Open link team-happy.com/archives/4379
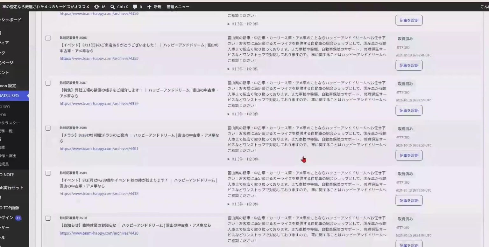The width and height of the screenshot is (489, 247). 99,104
